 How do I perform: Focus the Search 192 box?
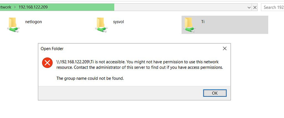click(x=272, y=7)
